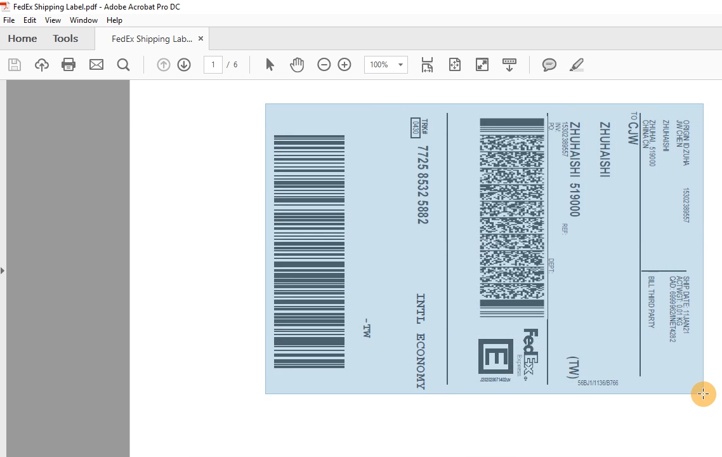This screenshot has width=722, height=457.
Task: Upload file to cloud icon
Action: pyautogui.click(x=42, y=65)
